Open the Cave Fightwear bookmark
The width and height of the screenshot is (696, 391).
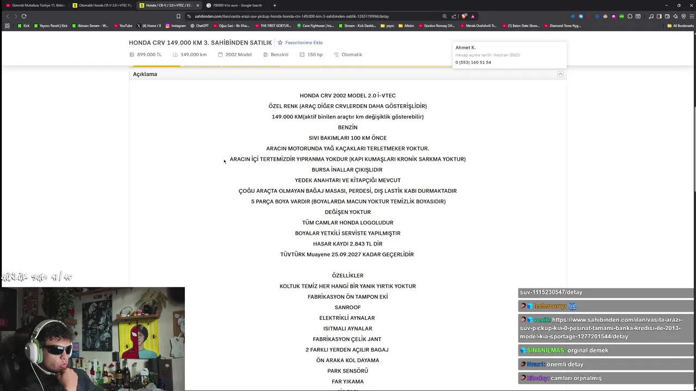click(315, 26)
